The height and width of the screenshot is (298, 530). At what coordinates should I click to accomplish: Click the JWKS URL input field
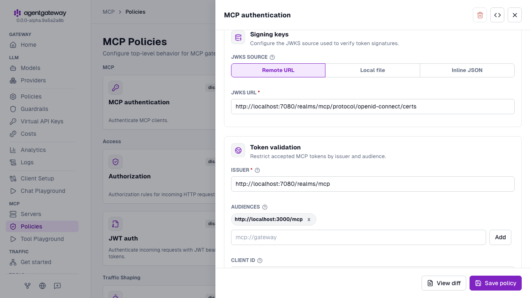pos(373,106)
